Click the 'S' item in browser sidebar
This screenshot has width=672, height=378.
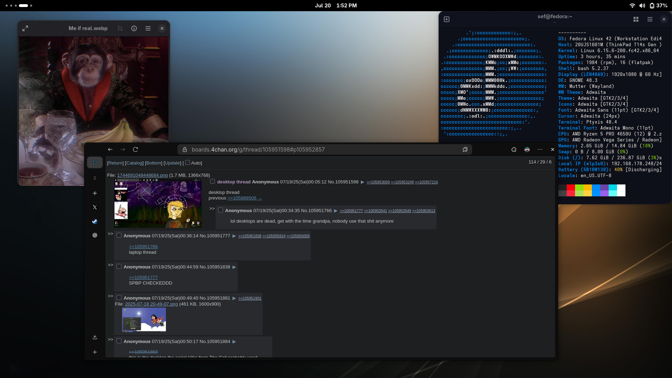[95, 178]
